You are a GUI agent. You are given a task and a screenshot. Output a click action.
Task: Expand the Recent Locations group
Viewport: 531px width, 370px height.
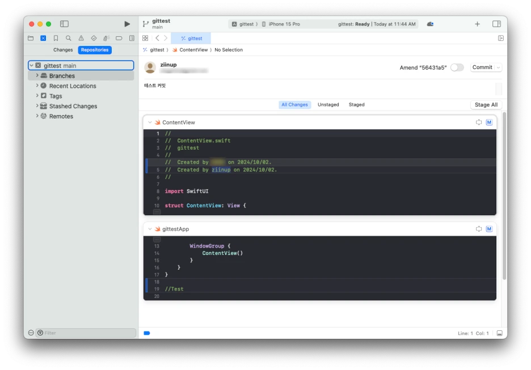pyautogui.click(x=37, y=86)
